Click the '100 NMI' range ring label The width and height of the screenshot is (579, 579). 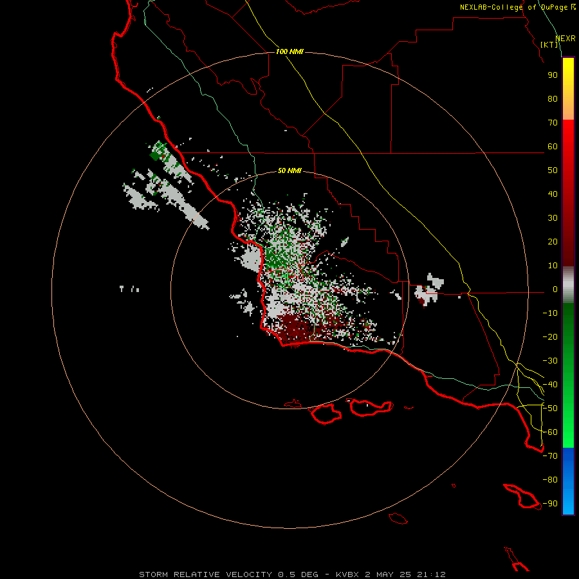[289, 51]
